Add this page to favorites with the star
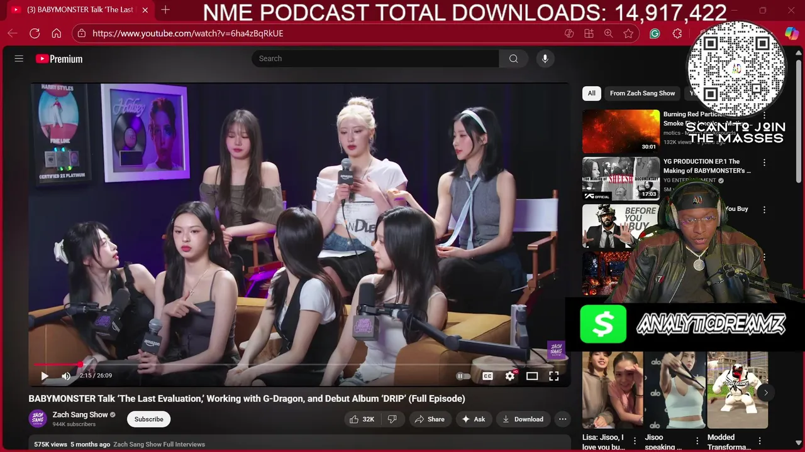 (x=628, y=33)
